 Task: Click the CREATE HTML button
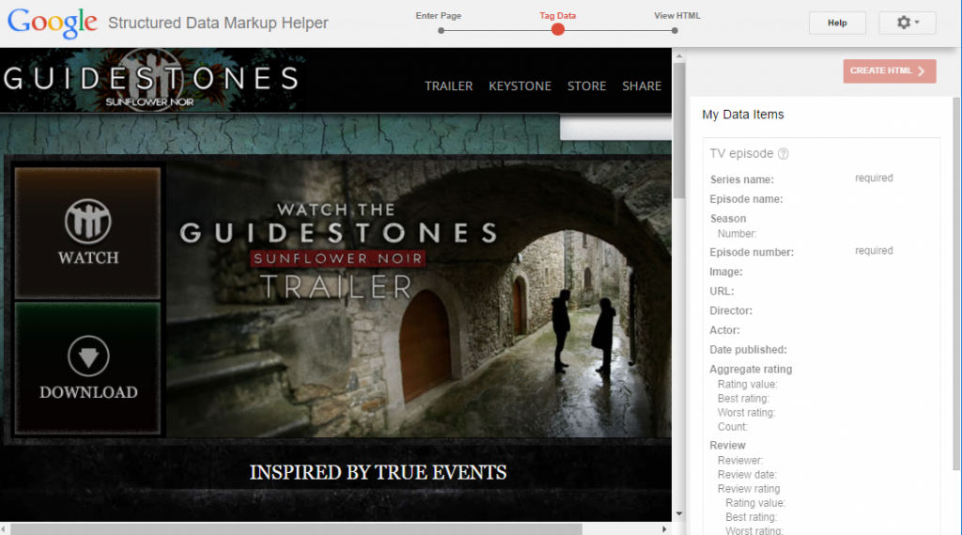pos(889,71)
